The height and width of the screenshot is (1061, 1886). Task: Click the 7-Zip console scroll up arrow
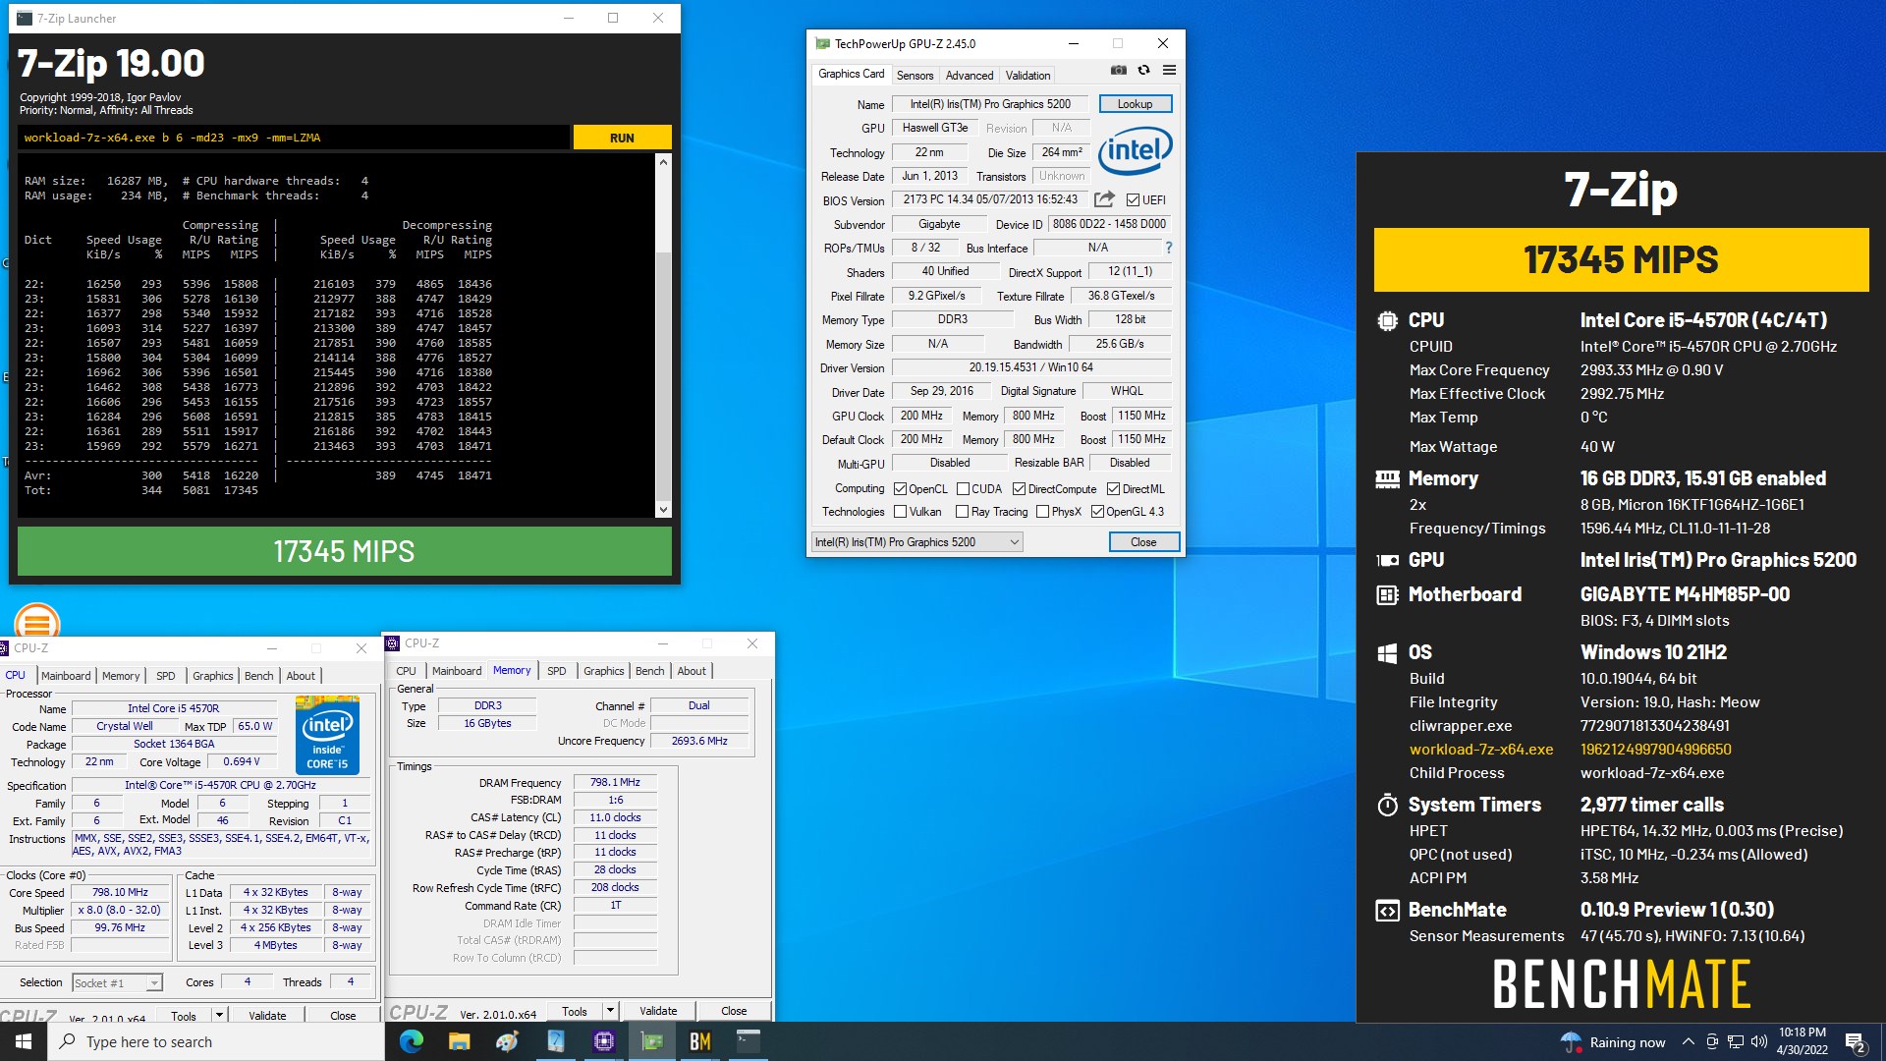click(x=663, y=162)
